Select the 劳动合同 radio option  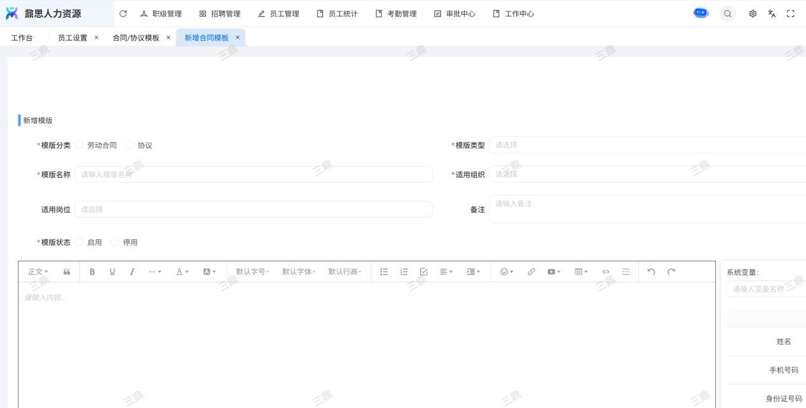pyautogui.click(x=79, y=145)
